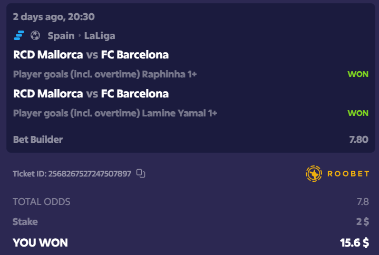
Task: Select the Raphinha 1+ player goals selection
Action: click(105, 74)
